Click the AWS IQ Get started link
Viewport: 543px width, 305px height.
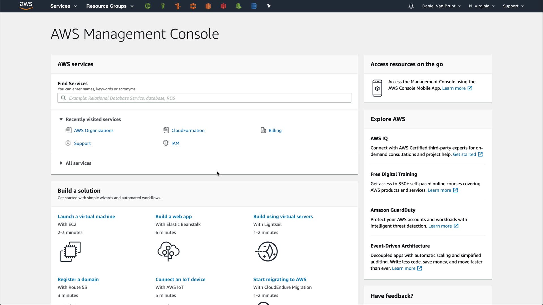pyautogui.click(x=464, y=154)
